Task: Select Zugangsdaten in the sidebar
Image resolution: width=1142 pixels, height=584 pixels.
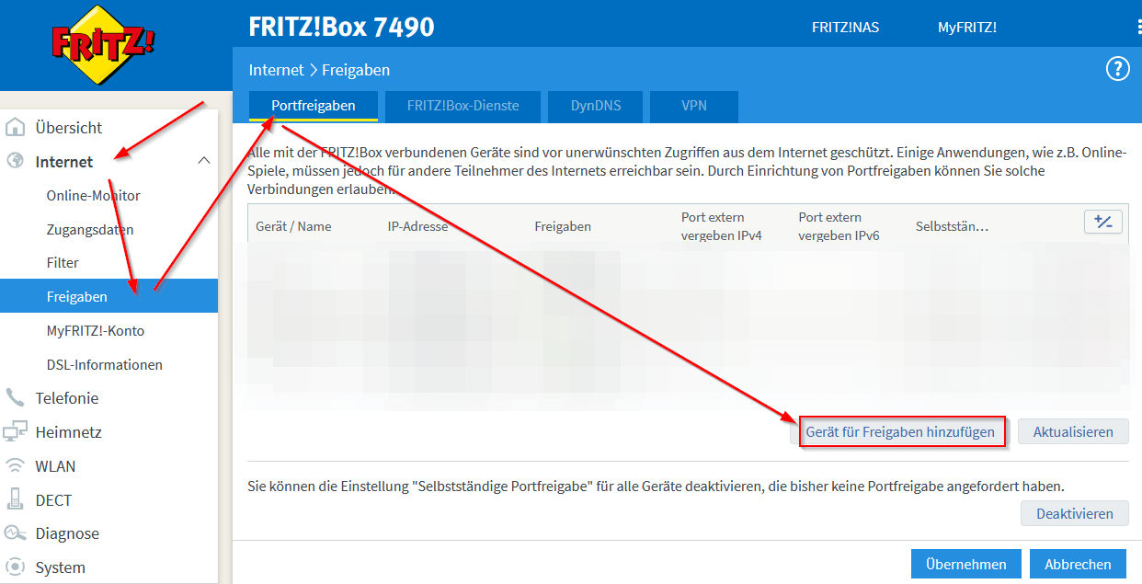Action: click(92, 229)
